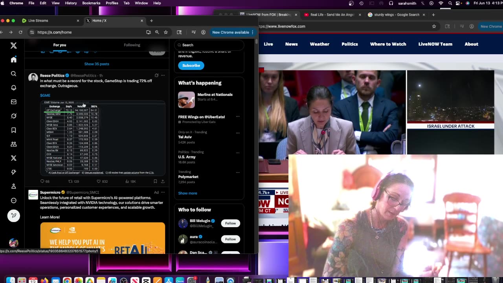Open options for Polymarket trend
503x283 pixels.
click(238, 173)
